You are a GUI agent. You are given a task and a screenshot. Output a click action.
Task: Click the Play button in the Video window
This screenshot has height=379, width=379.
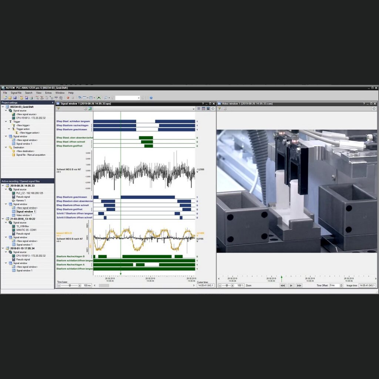(x=291, y=285)
